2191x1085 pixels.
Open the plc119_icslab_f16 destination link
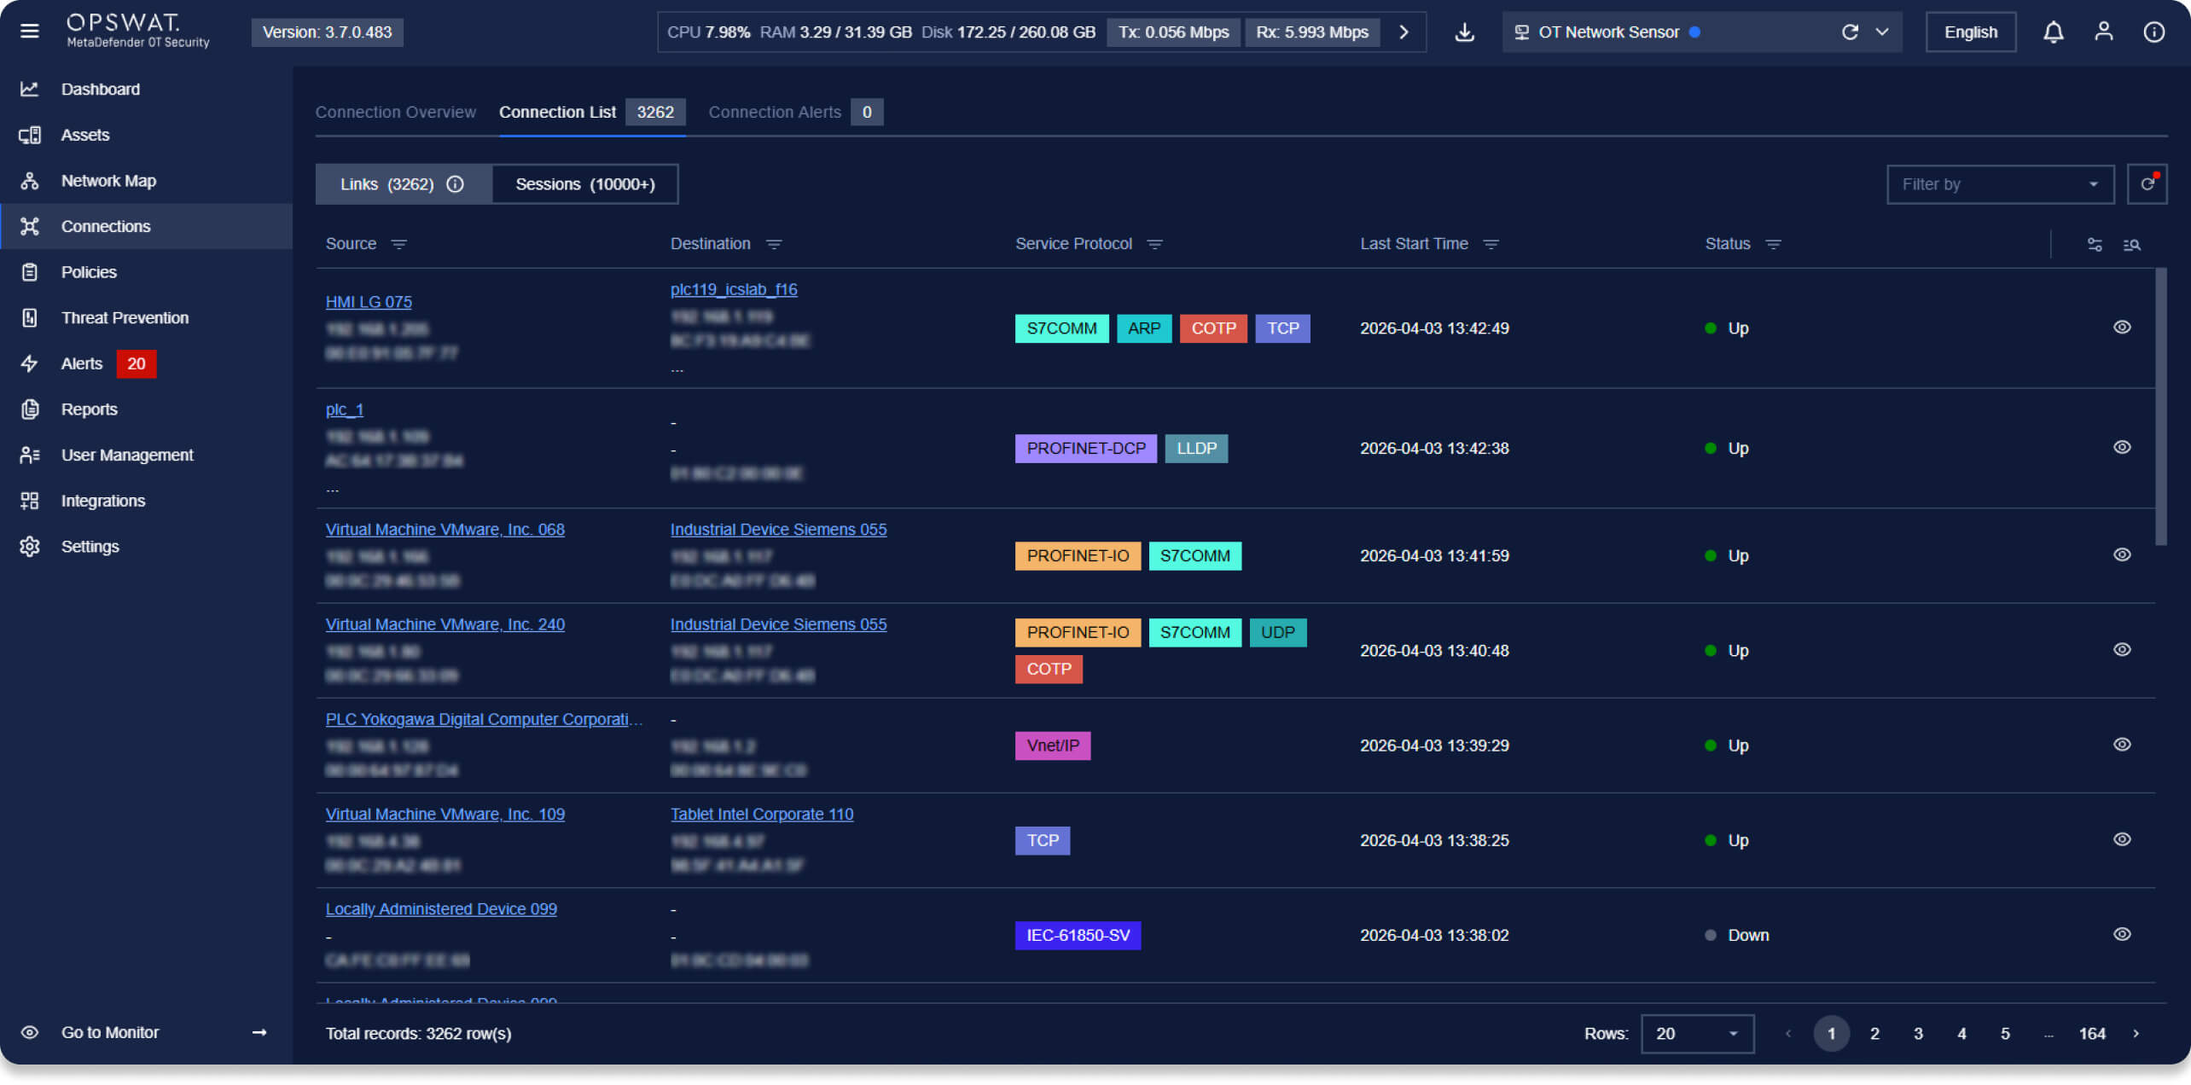pyautogui.click(x=733, y=290)
